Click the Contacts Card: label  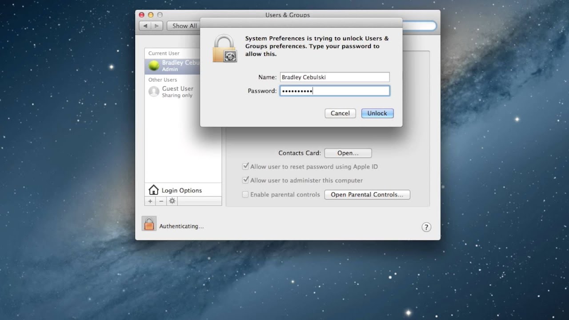tap(300, 153)
